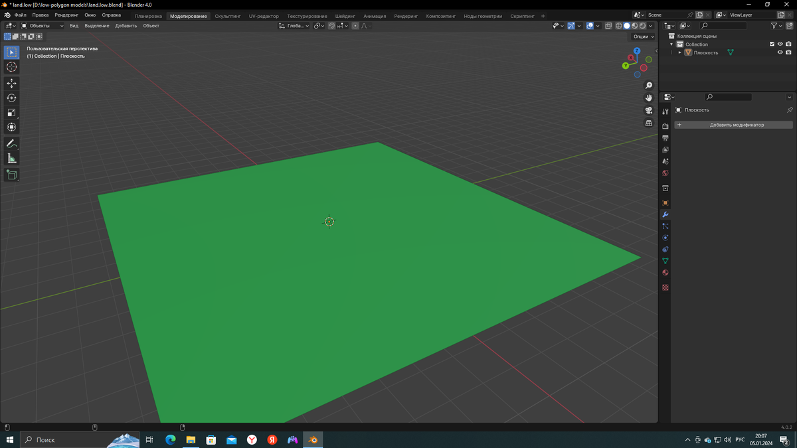Disable Collection in renders camera icon

coord(788,44)
